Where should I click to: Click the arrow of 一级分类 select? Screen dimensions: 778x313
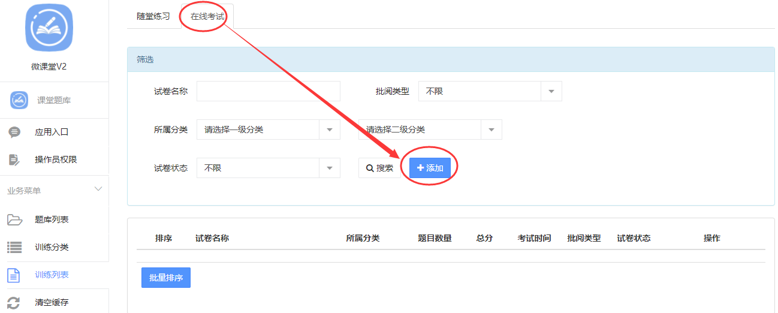(x=330, y=130)
